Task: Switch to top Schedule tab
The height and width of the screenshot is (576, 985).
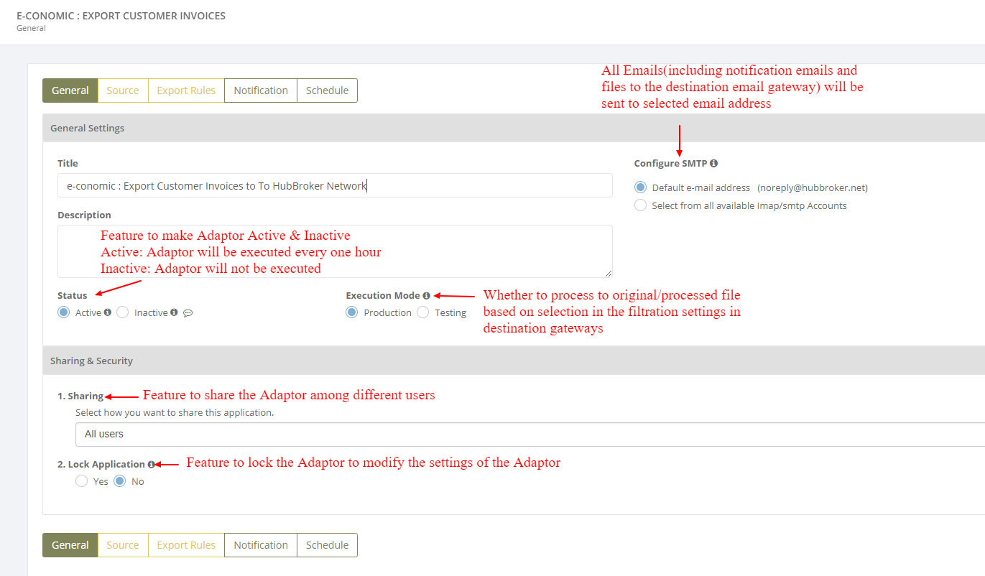Action: (x=327, y=90)
